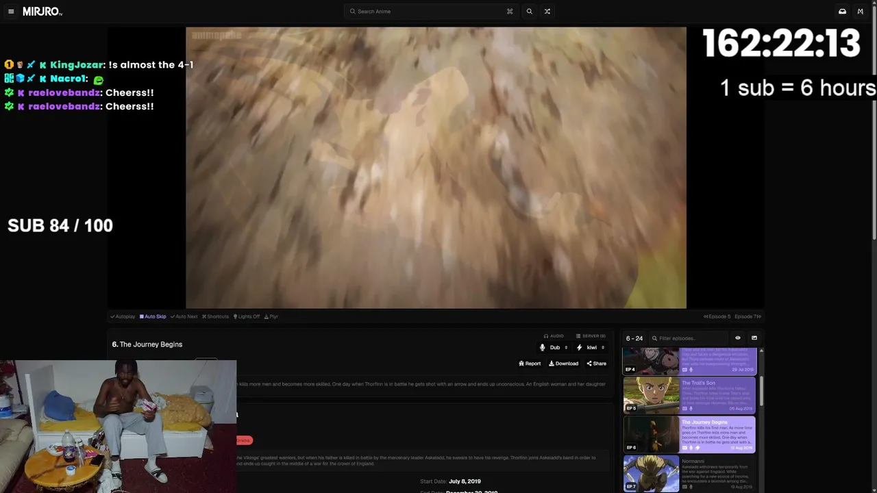Open EP 4 thumbnail in episode list
This screenshot has height=493, width=877.
pyautogui.click(x=651, y=361)
